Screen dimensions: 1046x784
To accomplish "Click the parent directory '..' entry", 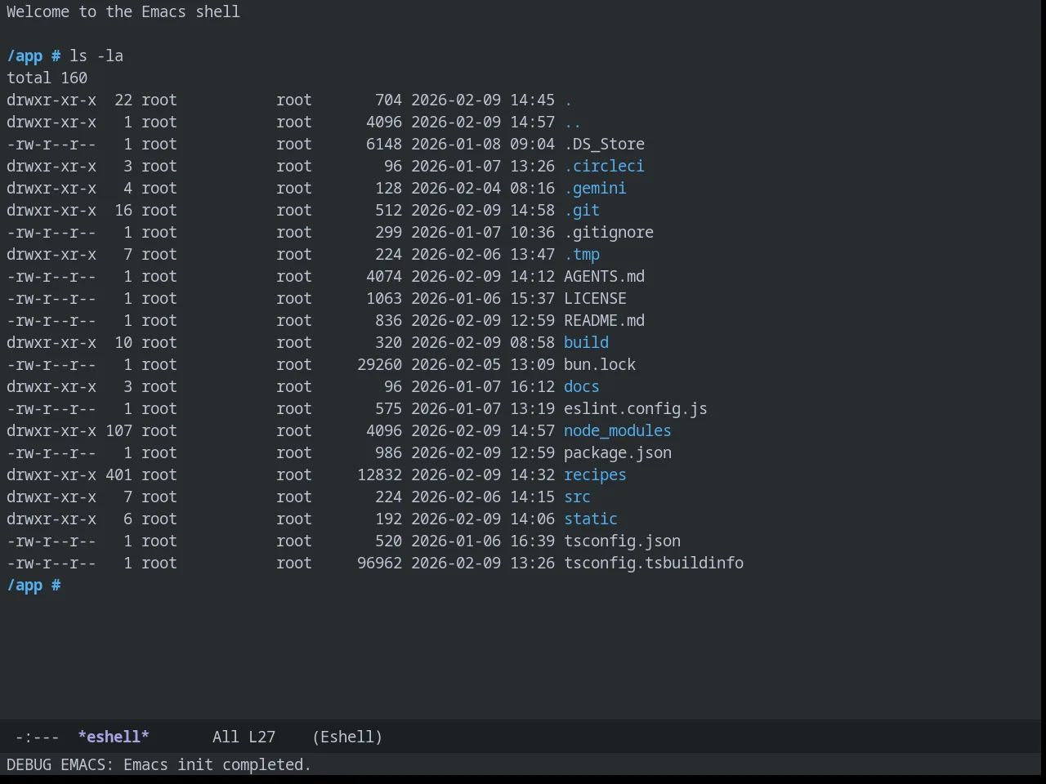I will tap(572, 122).
